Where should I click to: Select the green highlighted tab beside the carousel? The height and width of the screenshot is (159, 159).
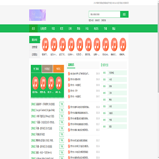[34, 40]
